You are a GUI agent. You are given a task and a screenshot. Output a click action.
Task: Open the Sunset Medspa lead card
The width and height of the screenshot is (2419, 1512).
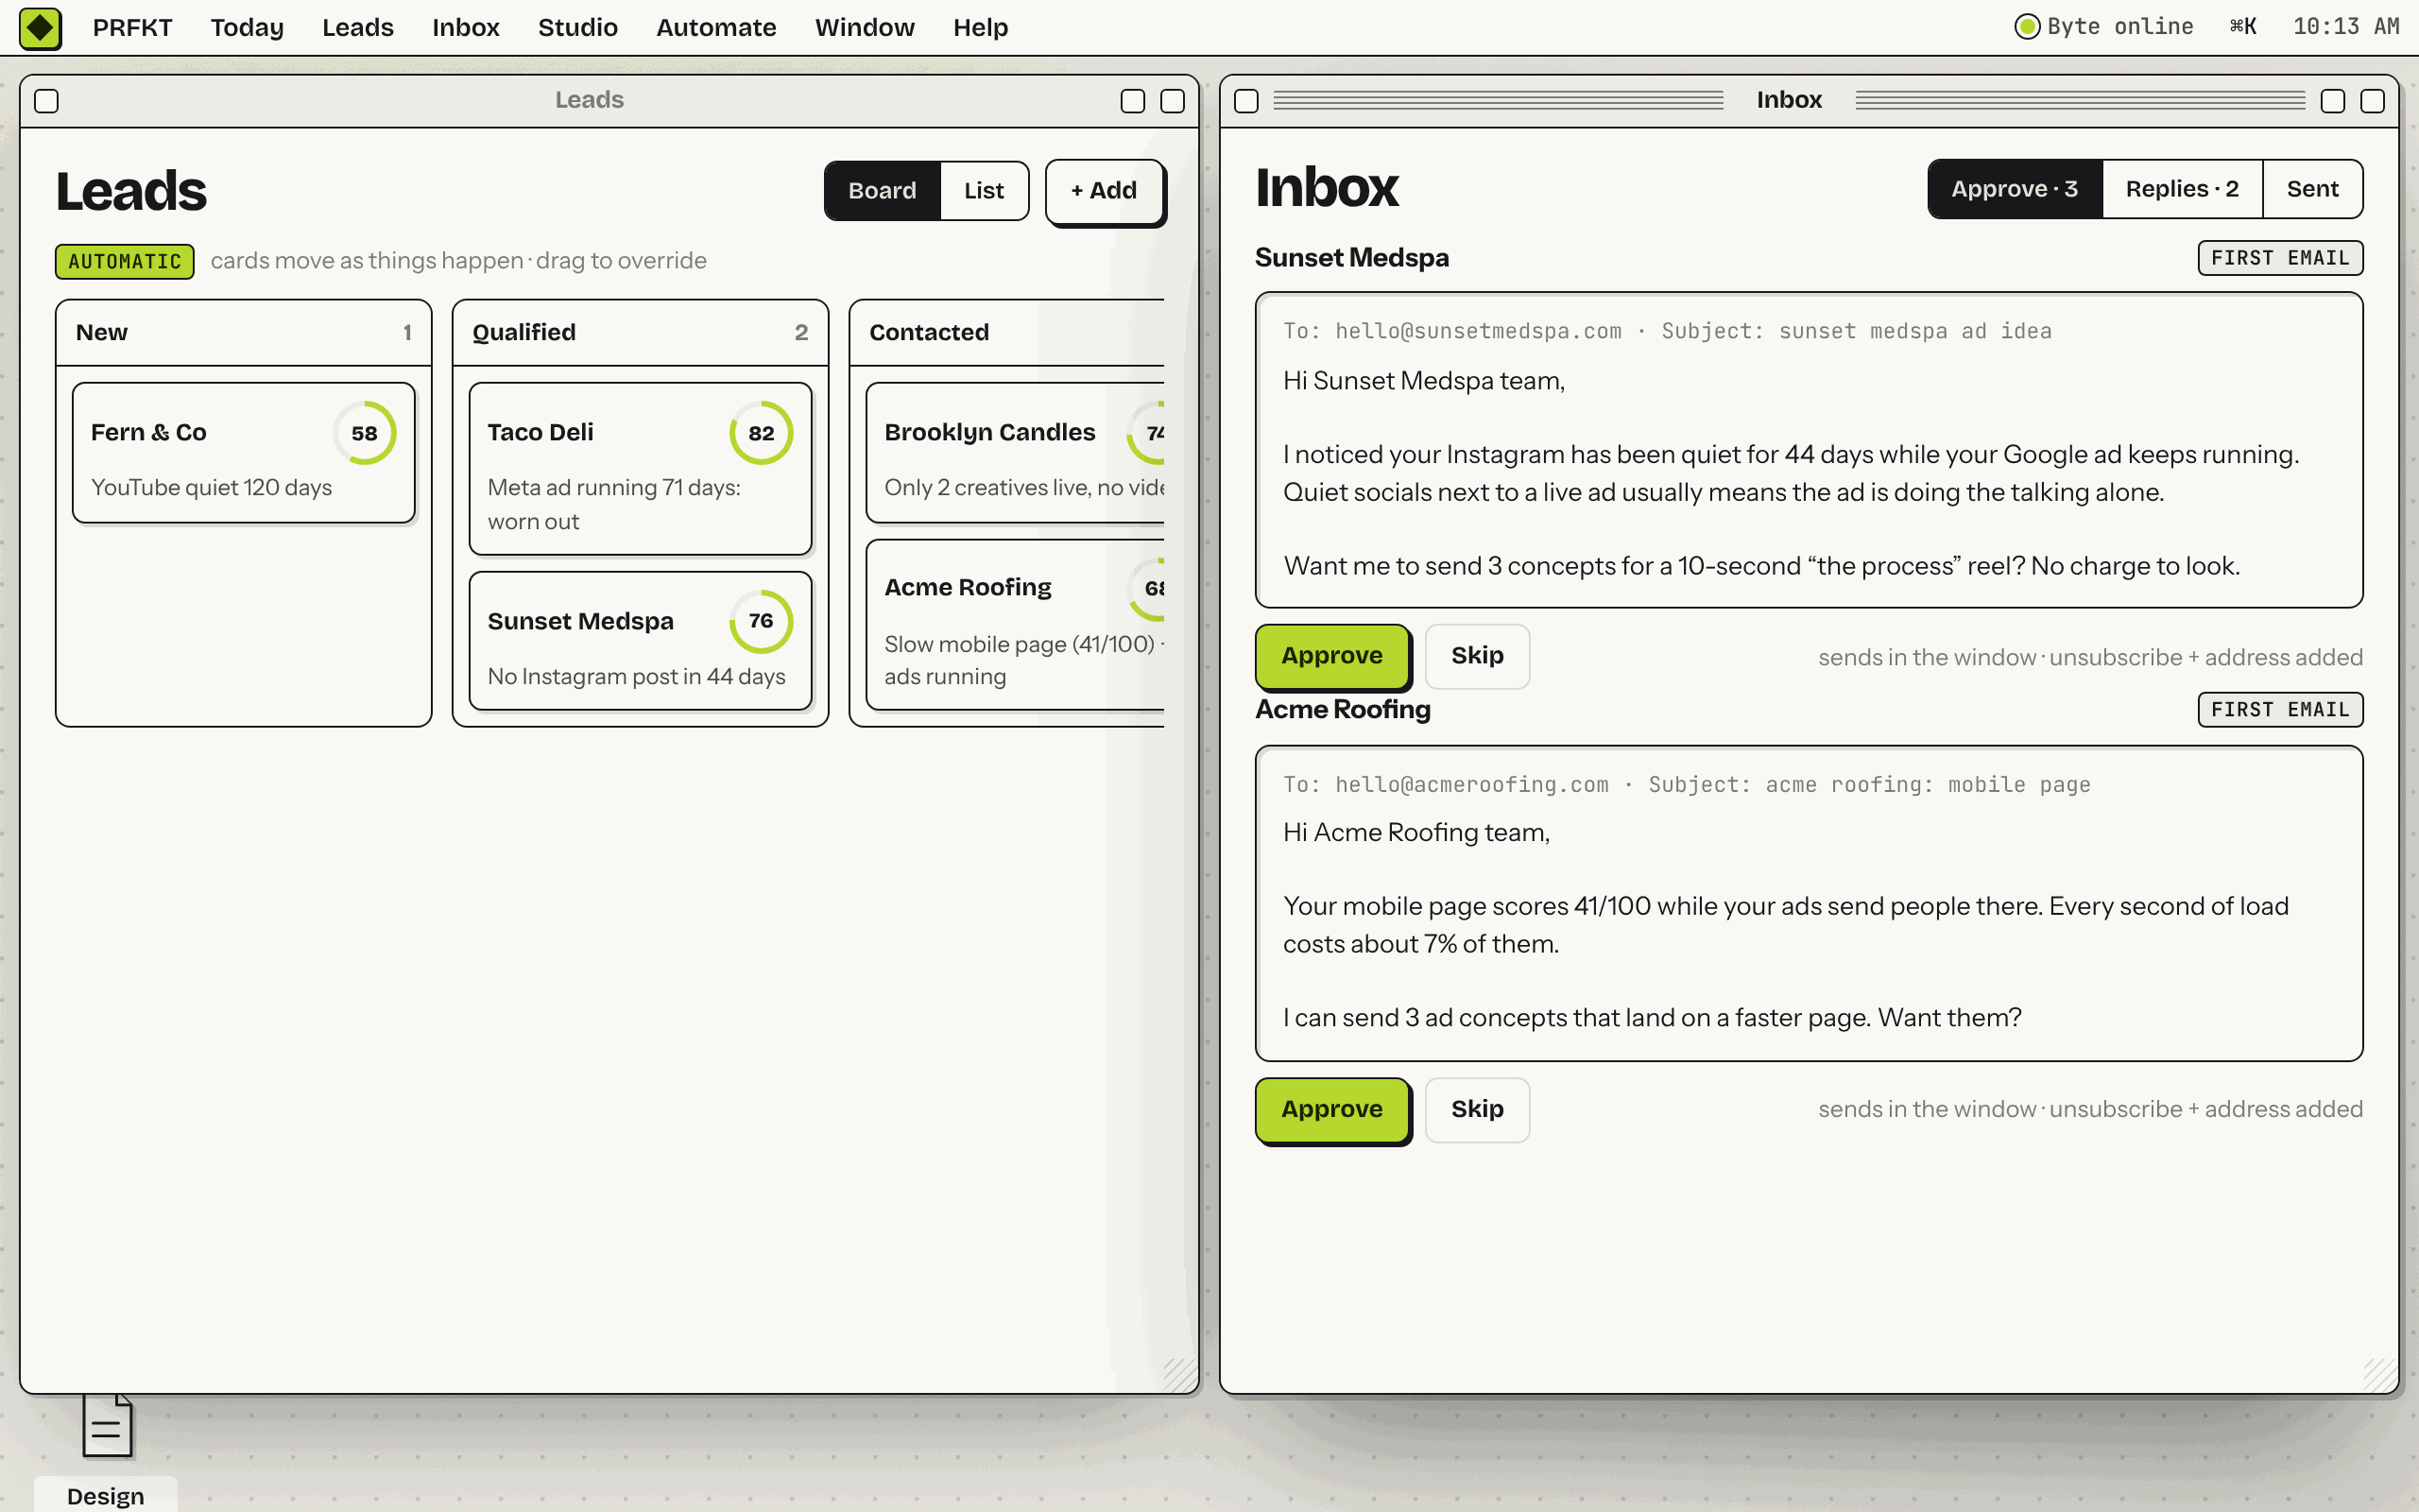(641, 640)
